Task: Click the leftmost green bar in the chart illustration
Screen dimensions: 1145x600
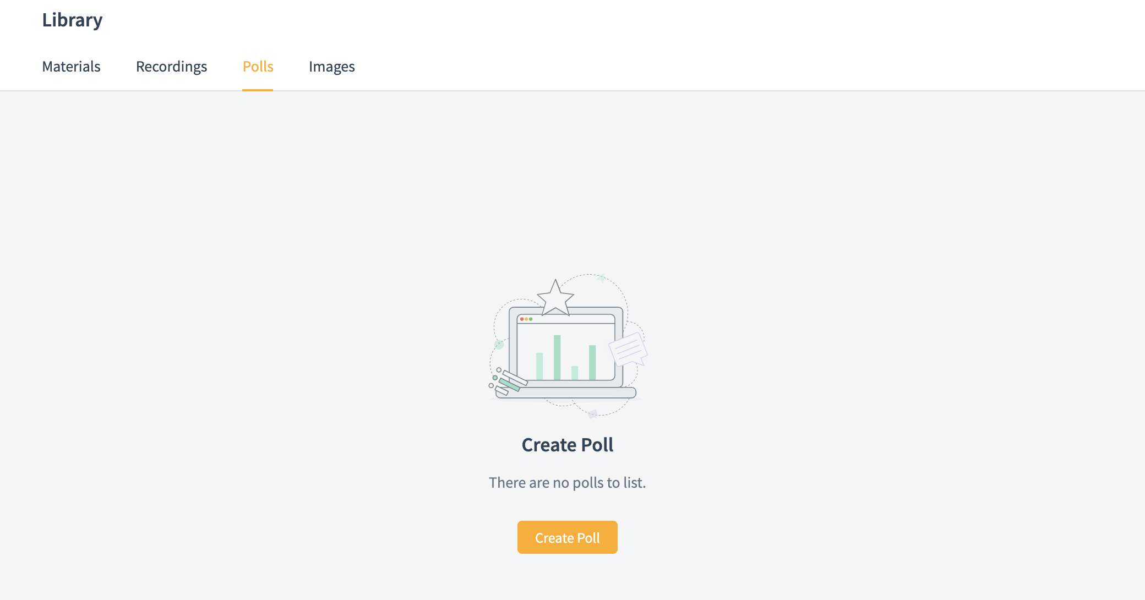Action: pyautogui.click(x=539, y=366)
